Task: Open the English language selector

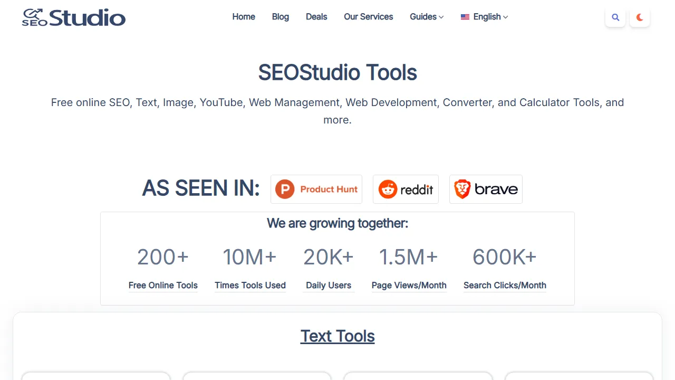Action: [484, 16]
